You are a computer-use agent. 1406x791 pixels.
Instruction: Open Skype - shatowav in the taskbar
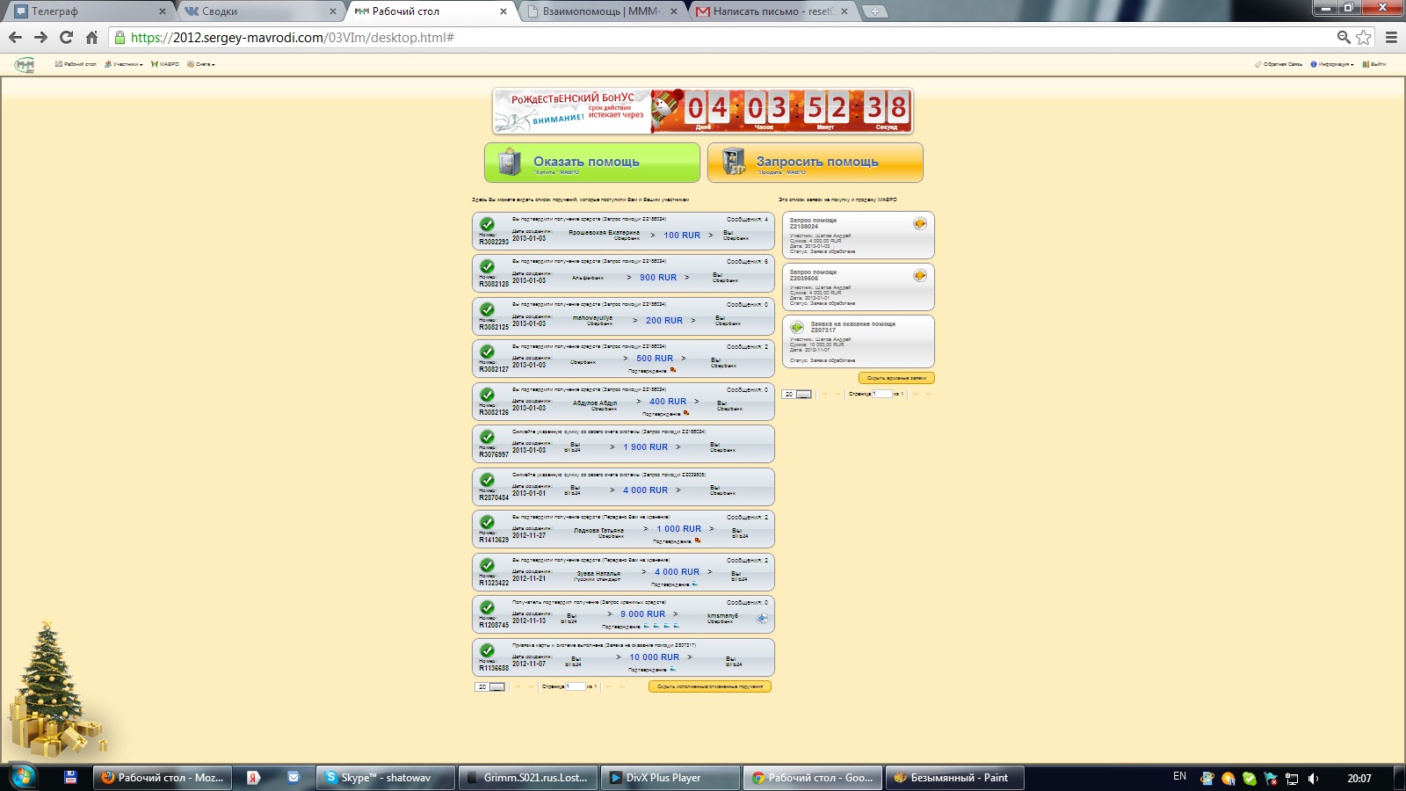(386, 778)
